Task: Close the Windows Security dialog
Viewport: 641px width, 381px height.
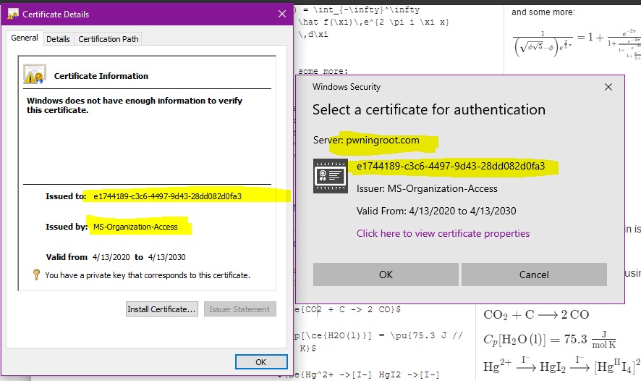Action: click(x=608, y=87)
